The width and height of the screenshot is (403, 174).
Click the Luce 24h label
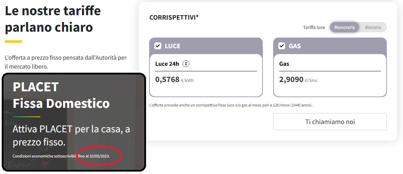tap(167, 64)
